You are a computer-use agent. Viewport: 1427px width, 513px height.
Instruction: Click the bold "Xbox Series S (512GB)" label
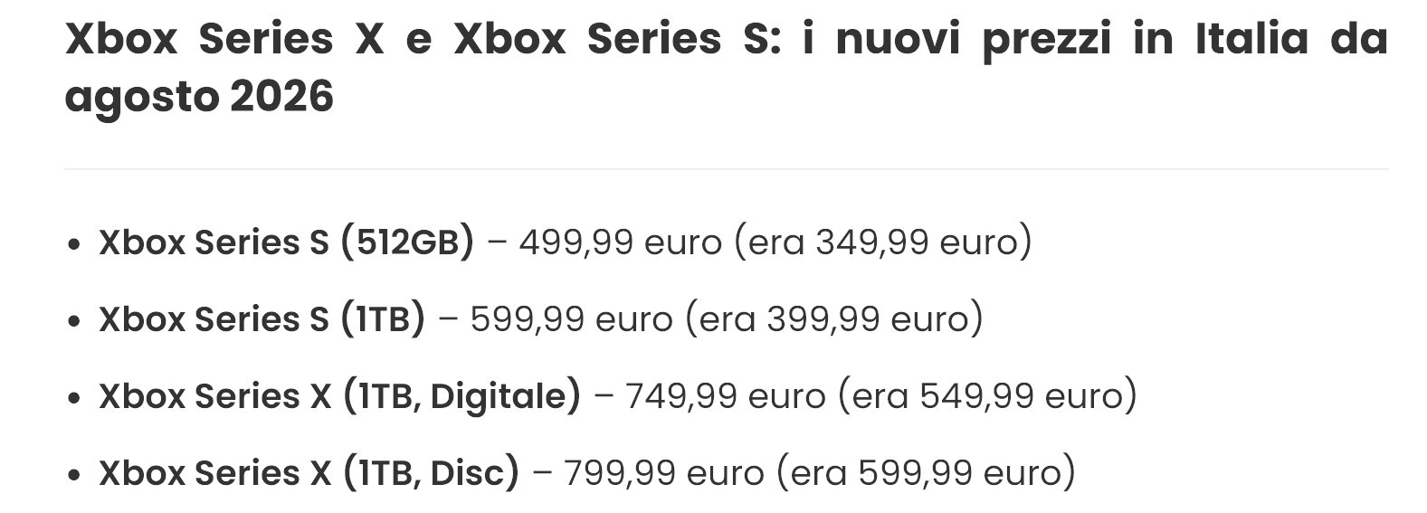click(x=286, y=242)
